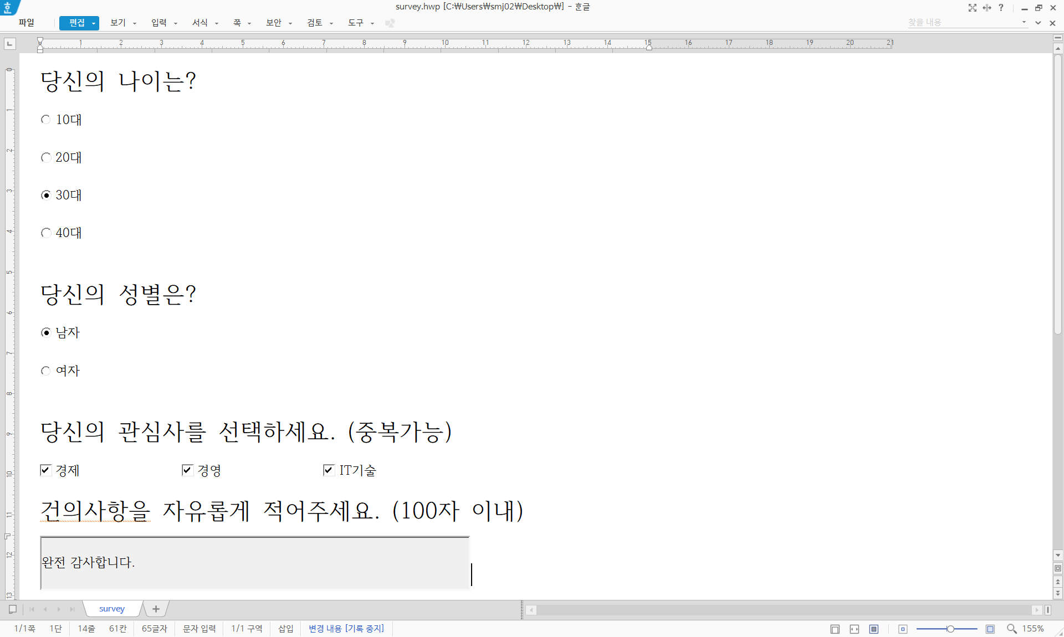
Task: Expand the 서식 menu dropdown arrow
Action: [217, 23]
